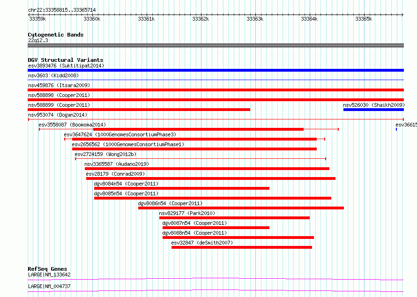Open the dgv8084n54 (Cooper2011) variant label
417x297 pixels.
coord(126,184)
